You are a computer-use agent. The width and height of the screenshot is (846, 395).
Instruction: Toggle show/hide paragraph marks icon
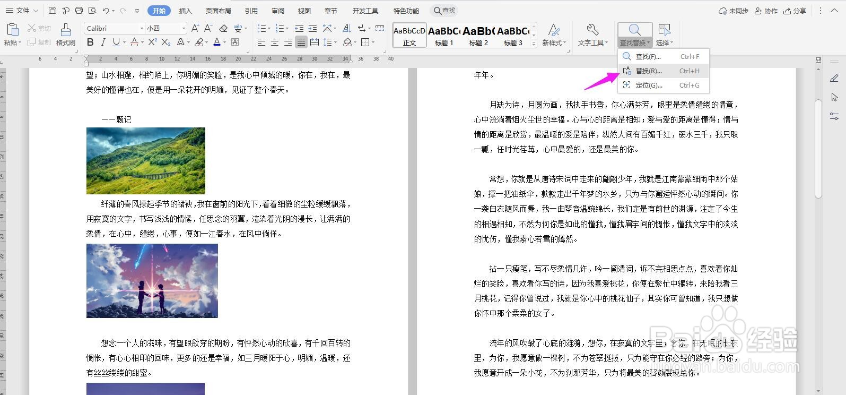(x=362, y=28)
